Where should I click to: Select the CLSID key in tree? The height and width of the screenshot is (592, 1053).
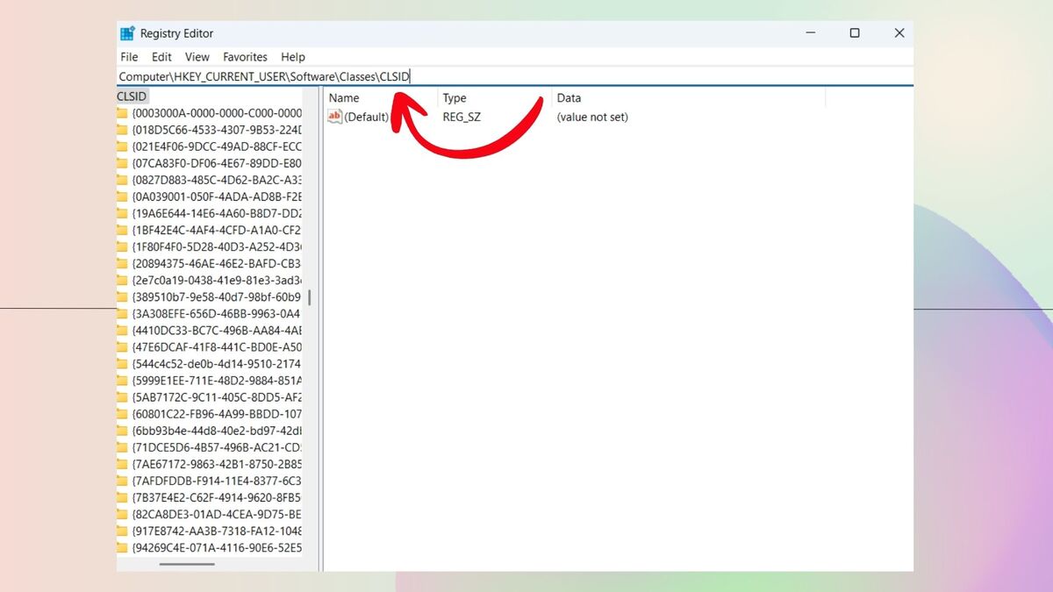[x=133, y=96]
